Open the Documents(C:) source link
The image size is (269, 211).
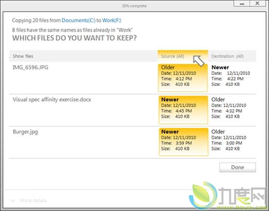pyautogui.click(x=78, y=20)
